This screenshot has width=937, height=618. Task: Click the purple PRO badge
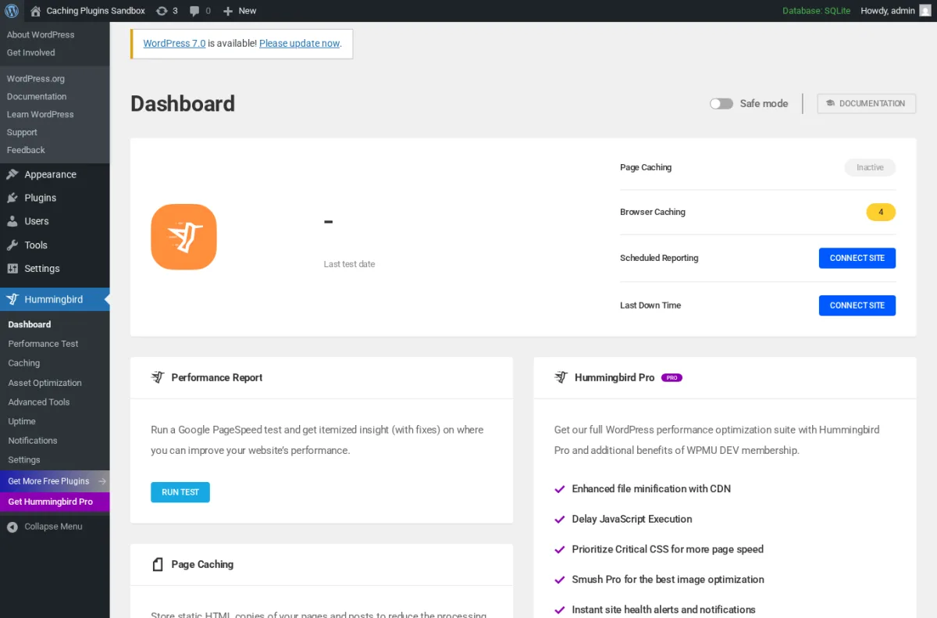pos(672,377)
